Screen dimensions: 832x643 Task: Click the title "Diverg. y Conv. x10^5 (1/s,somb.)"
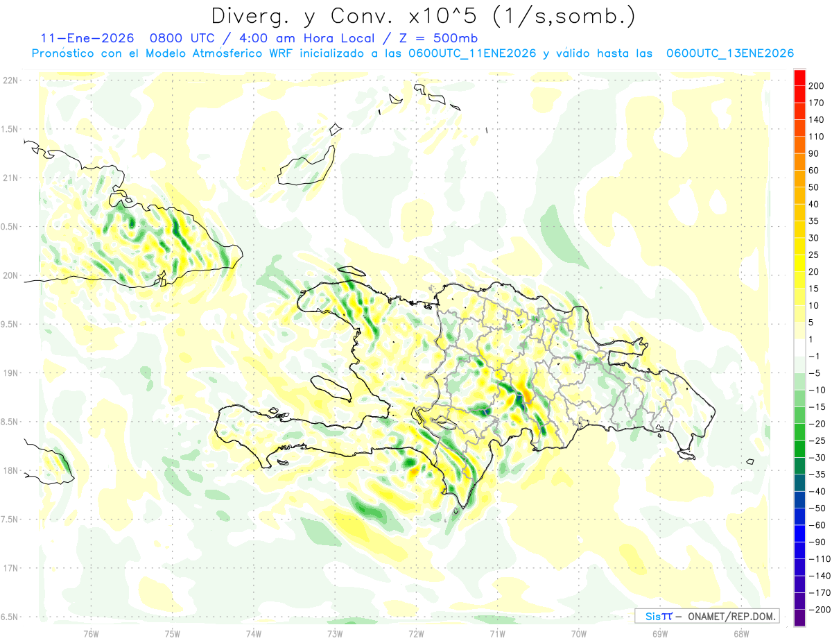(423, 16)
